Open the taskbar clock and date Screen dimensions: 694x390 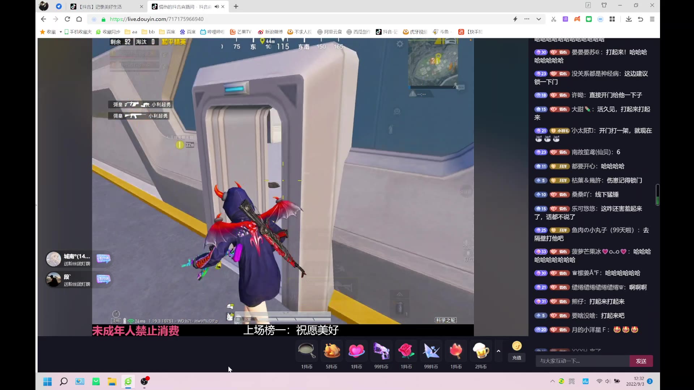point(635,381)
